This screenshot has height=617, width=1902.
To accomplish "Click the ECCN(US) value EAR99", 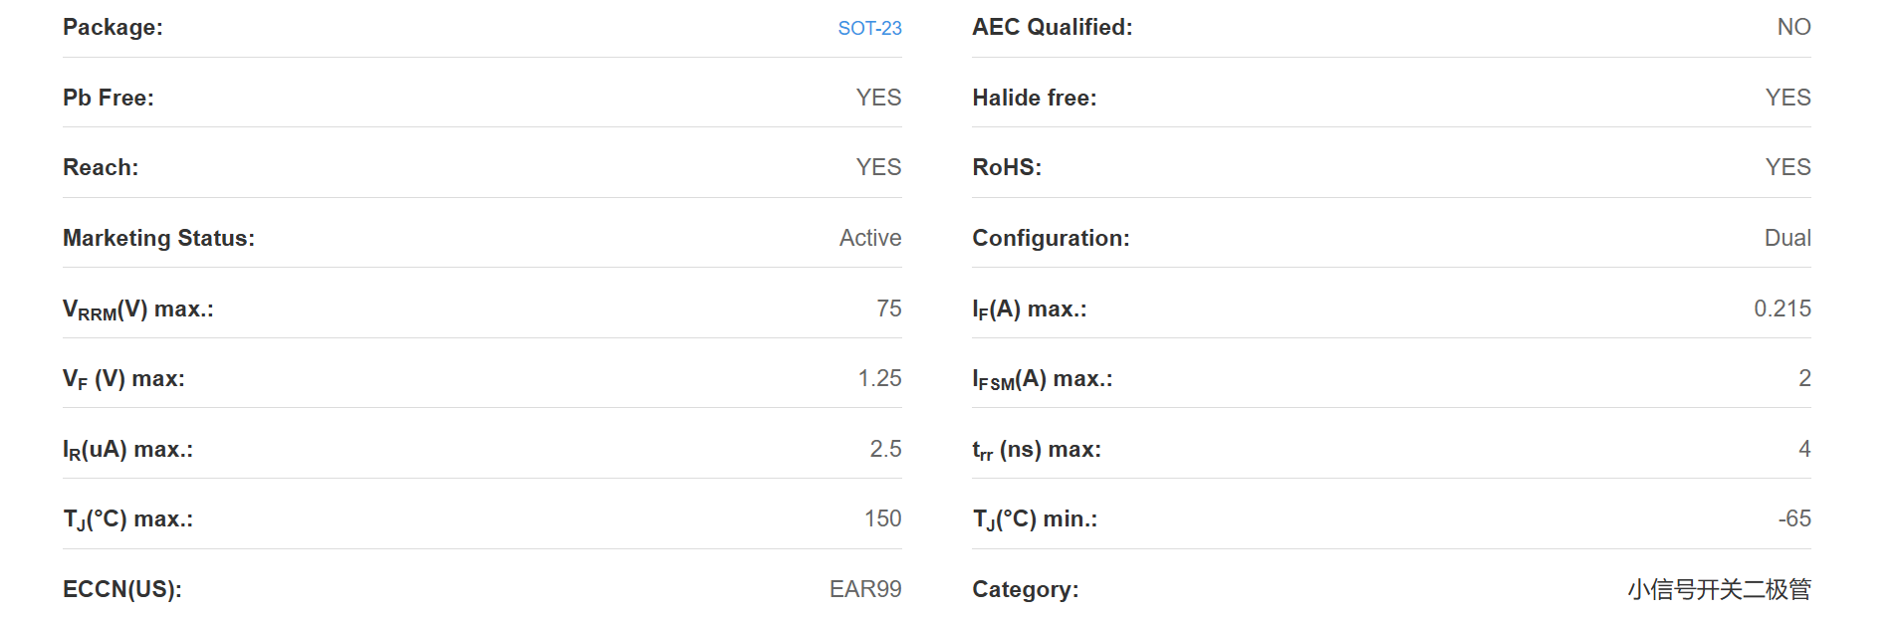I will click(865, 589).
